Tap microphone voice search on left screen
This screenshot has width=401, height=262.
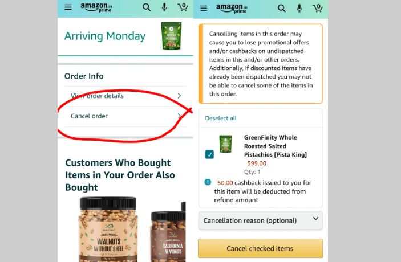click(164, 7)
